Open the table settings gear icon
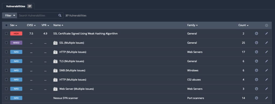Screen dimensions: 275x104 point(266,25)
